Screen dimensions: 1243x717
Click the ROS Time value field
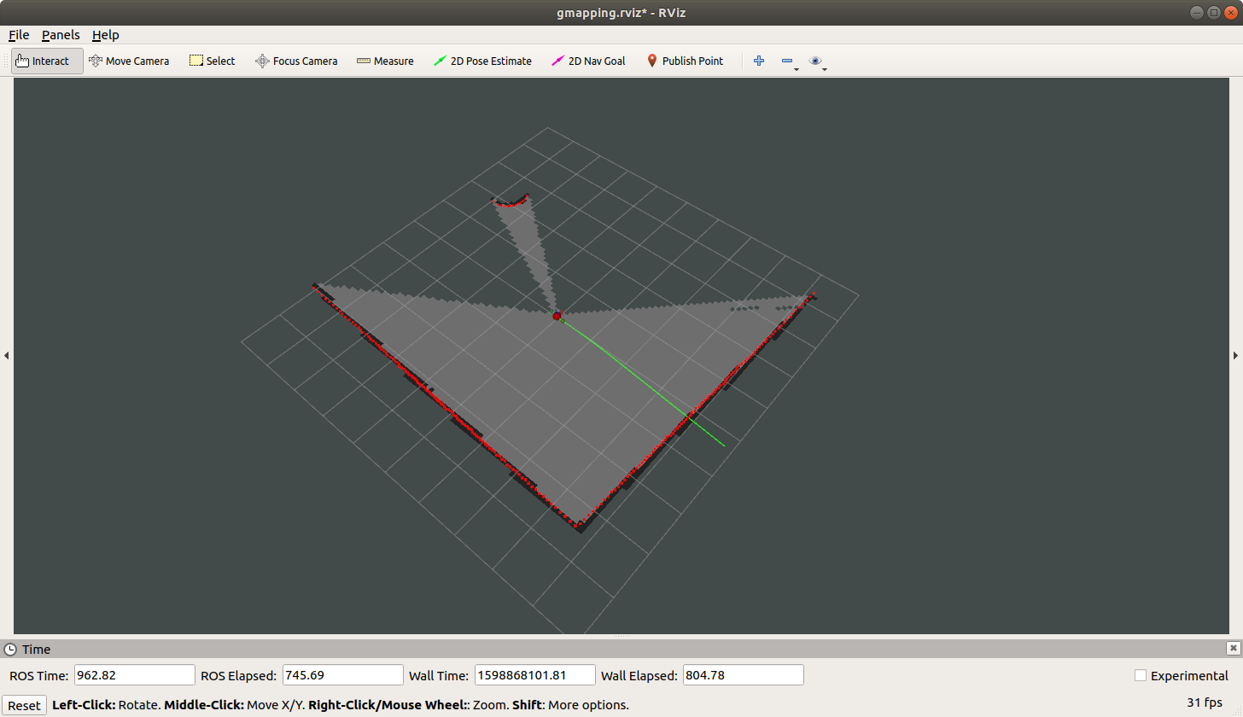point(135,675)
